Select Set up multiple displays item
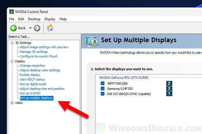The width and height of the screenshot is (202, 134). pos(37,98)
